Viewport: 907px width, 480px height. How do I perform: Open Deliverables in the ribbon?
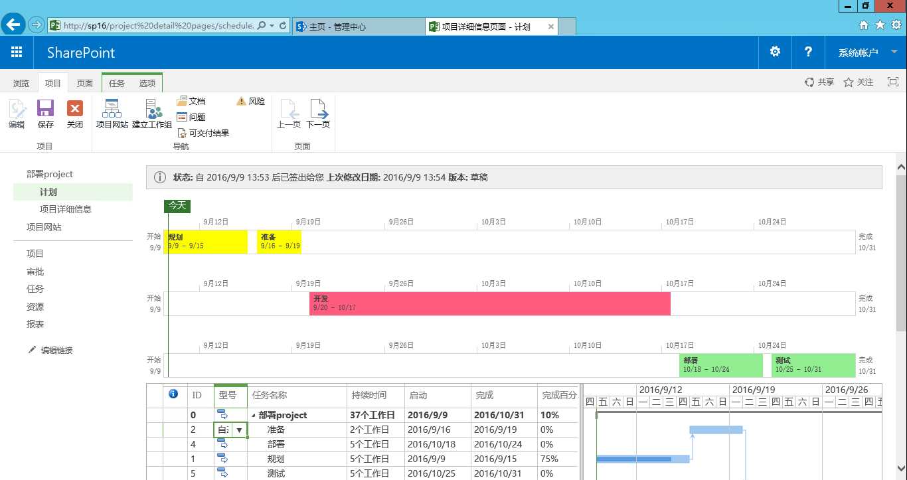pos(203,133)
